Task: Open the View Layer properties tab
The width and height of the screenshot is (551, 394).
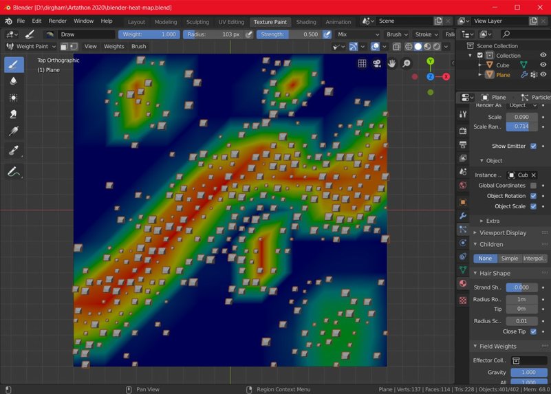Action: pyautogui.click(x=463, y=158)
